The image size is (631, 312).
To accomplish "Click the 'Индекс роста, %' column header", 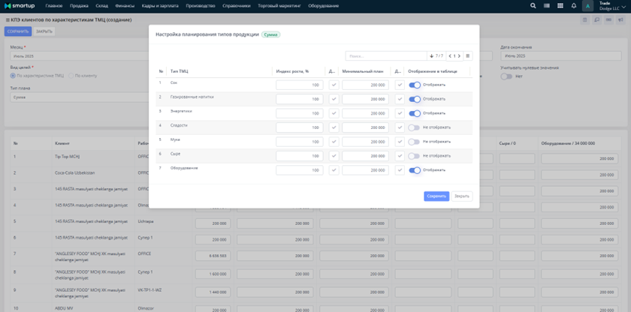I will 292,71.
